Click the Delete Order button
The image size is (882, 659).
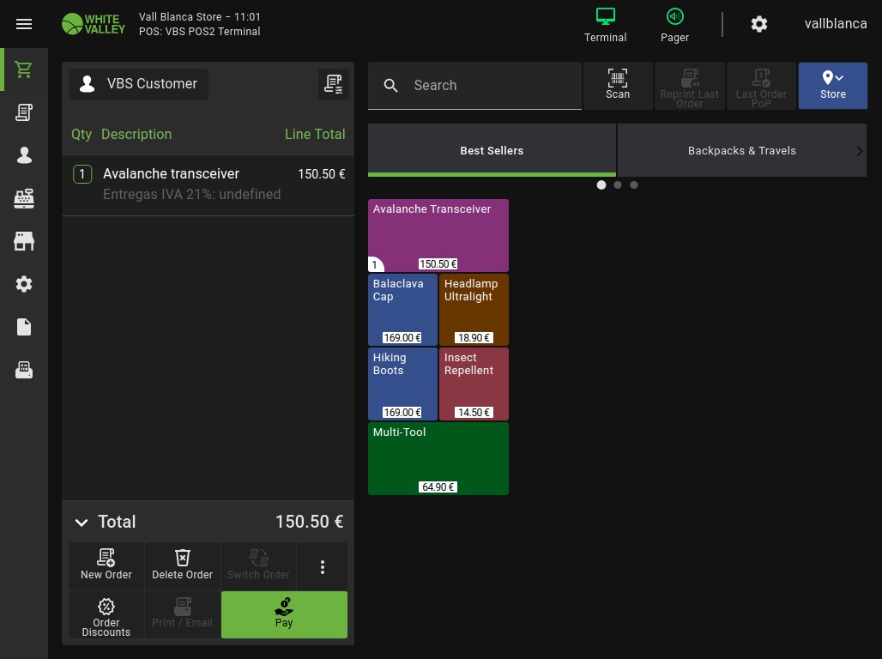[x=182, y=566]
